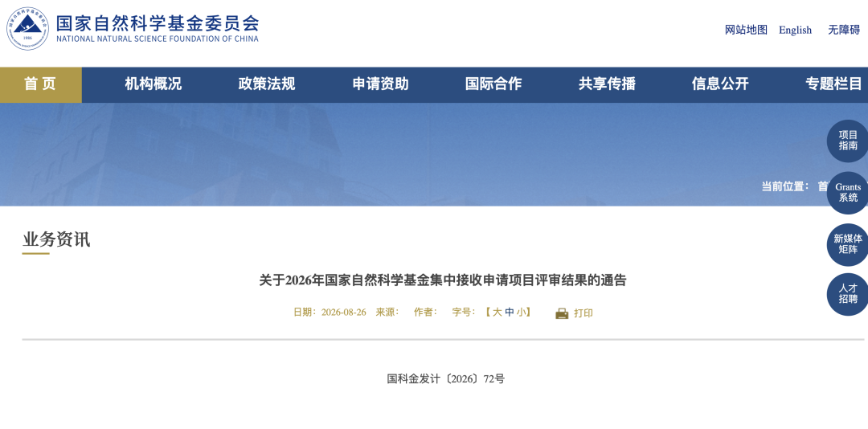Image resolution: width=868 pixels, height=429 pixels.
Task: Click the NSFC round emblem logo
Action: click(x=27, y=29)
